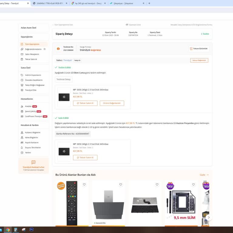233x233 pixels.
Task: Click the Duyuru Tercihlerim bell icon
Action: (22, 147)
